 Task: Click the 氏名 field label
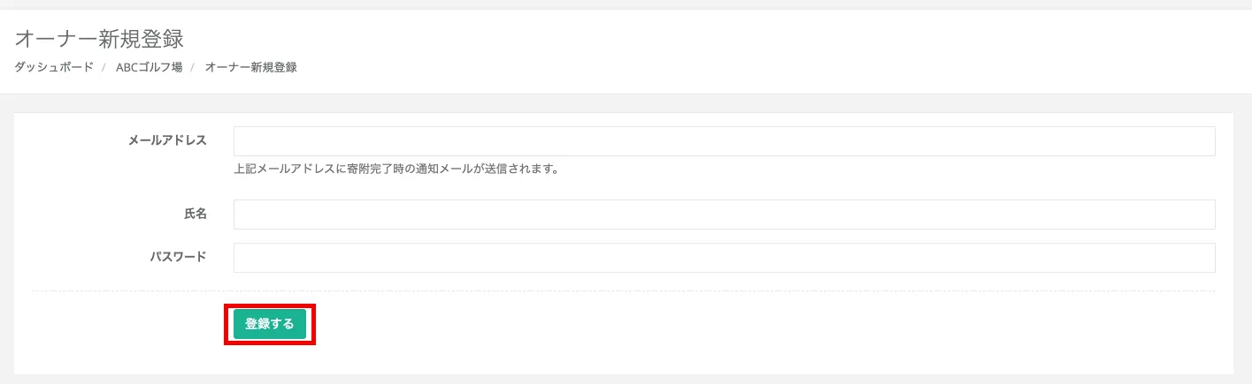[196, 214]
